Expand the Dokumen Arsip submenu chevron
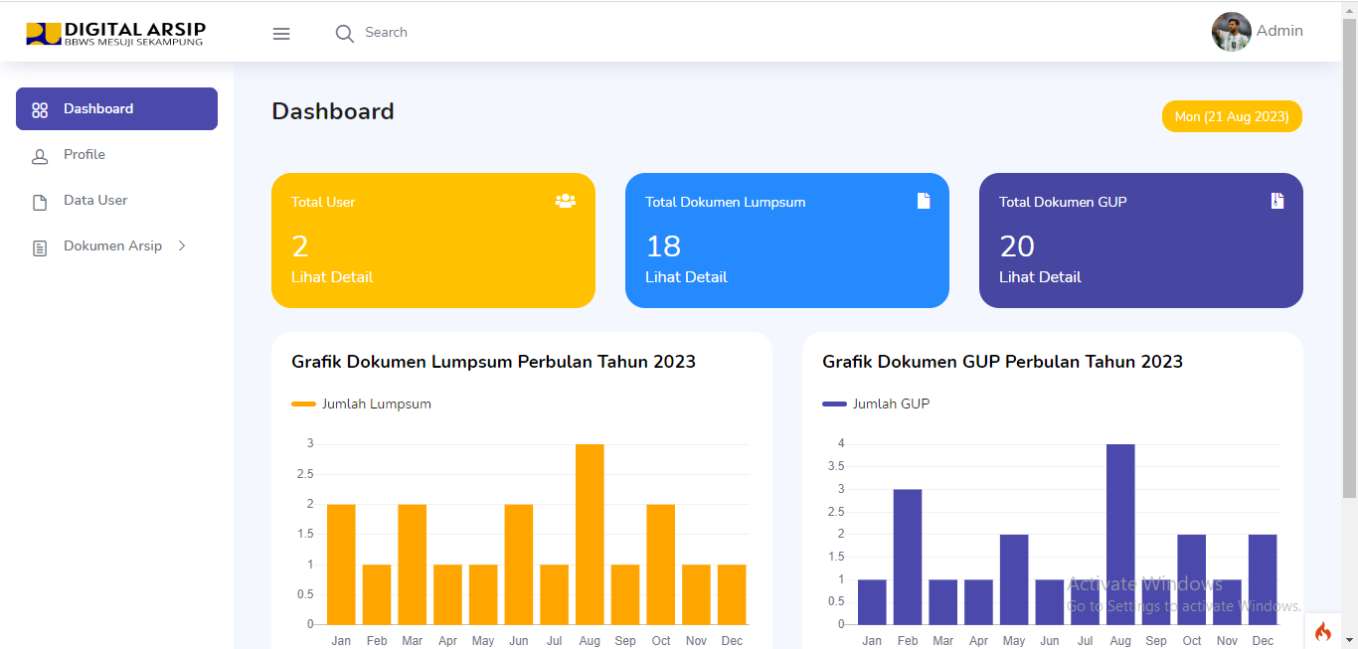1358x649 pixels. coord(180,245)
